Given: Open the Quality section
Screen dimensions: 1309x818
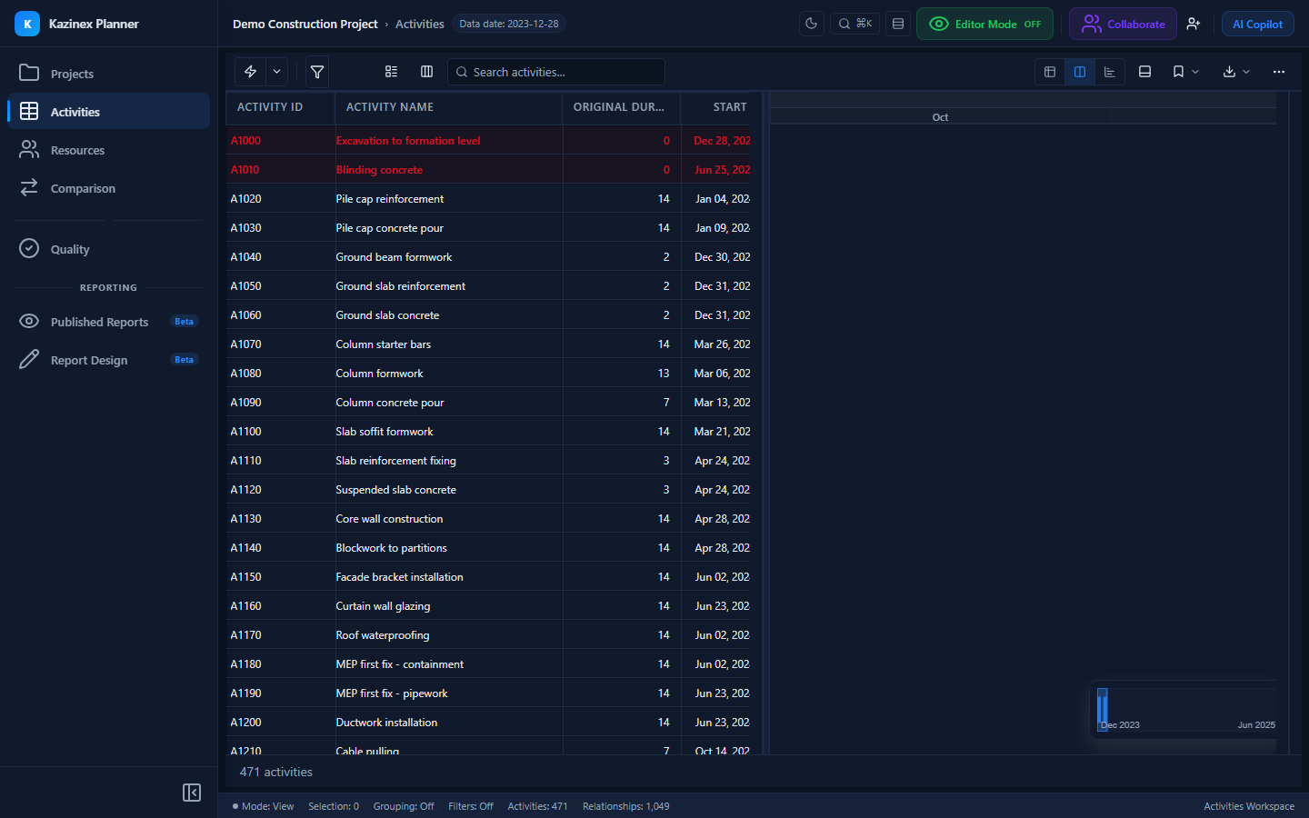Looking at the screenshot, I should click(x=108, y=249).
